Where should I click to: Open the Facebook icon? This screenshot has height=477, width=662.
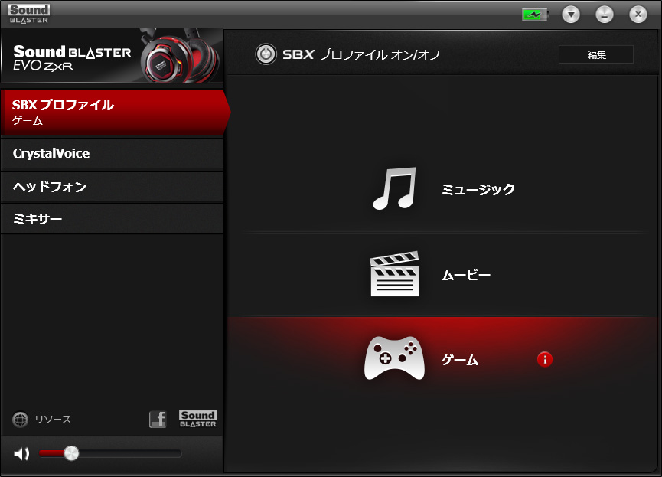tap(158, 419)
